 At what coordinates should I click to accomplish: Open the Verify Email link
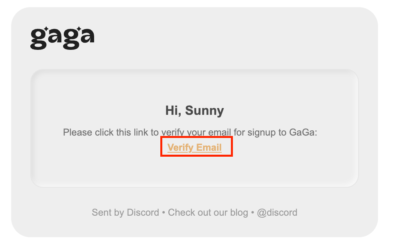[x=194, y=148]
